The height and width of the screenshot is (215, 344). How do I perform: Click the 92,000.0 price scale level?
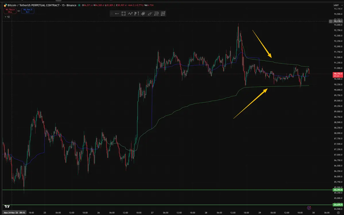click(338, 46)
